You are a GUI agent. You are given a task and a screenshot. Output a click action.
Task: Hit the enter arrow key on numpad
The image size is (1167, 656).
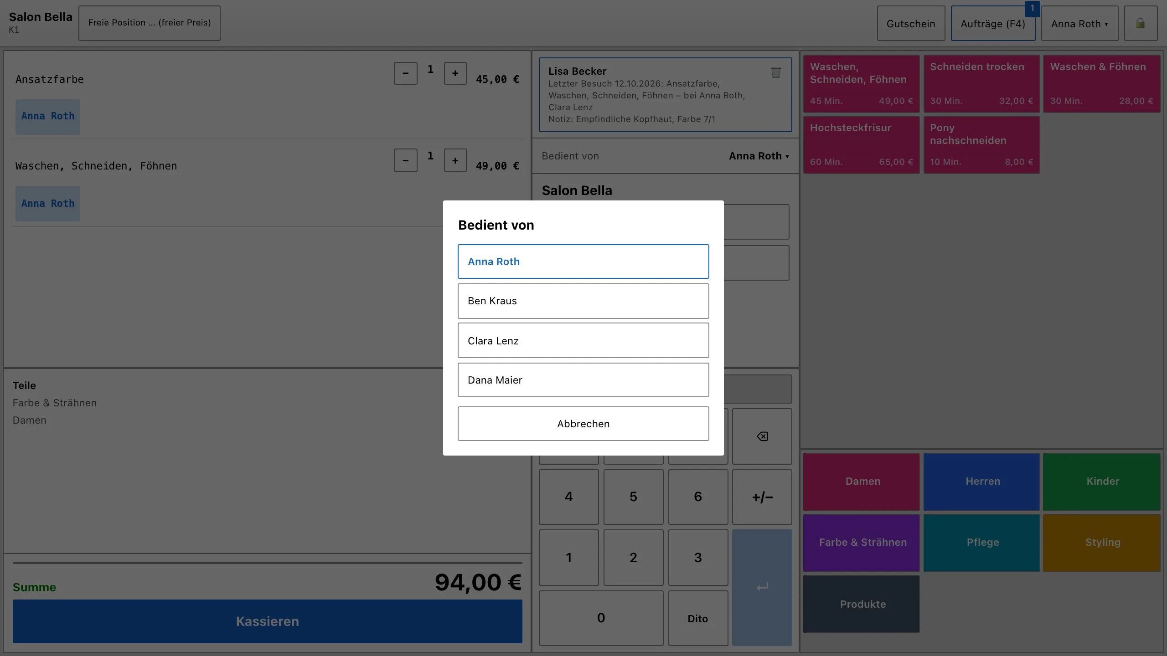762,587
